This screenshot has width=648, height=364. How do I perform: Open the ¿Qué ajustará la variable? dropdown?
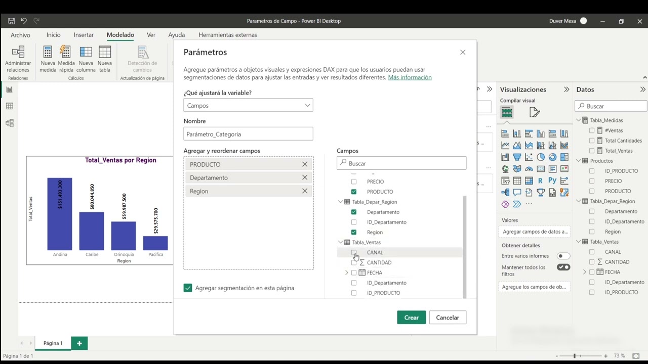coord(248,105)
